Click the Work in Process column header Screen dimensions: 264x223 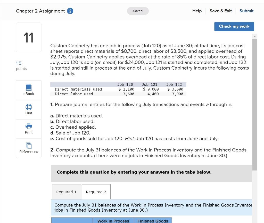[x=113, y=221]
